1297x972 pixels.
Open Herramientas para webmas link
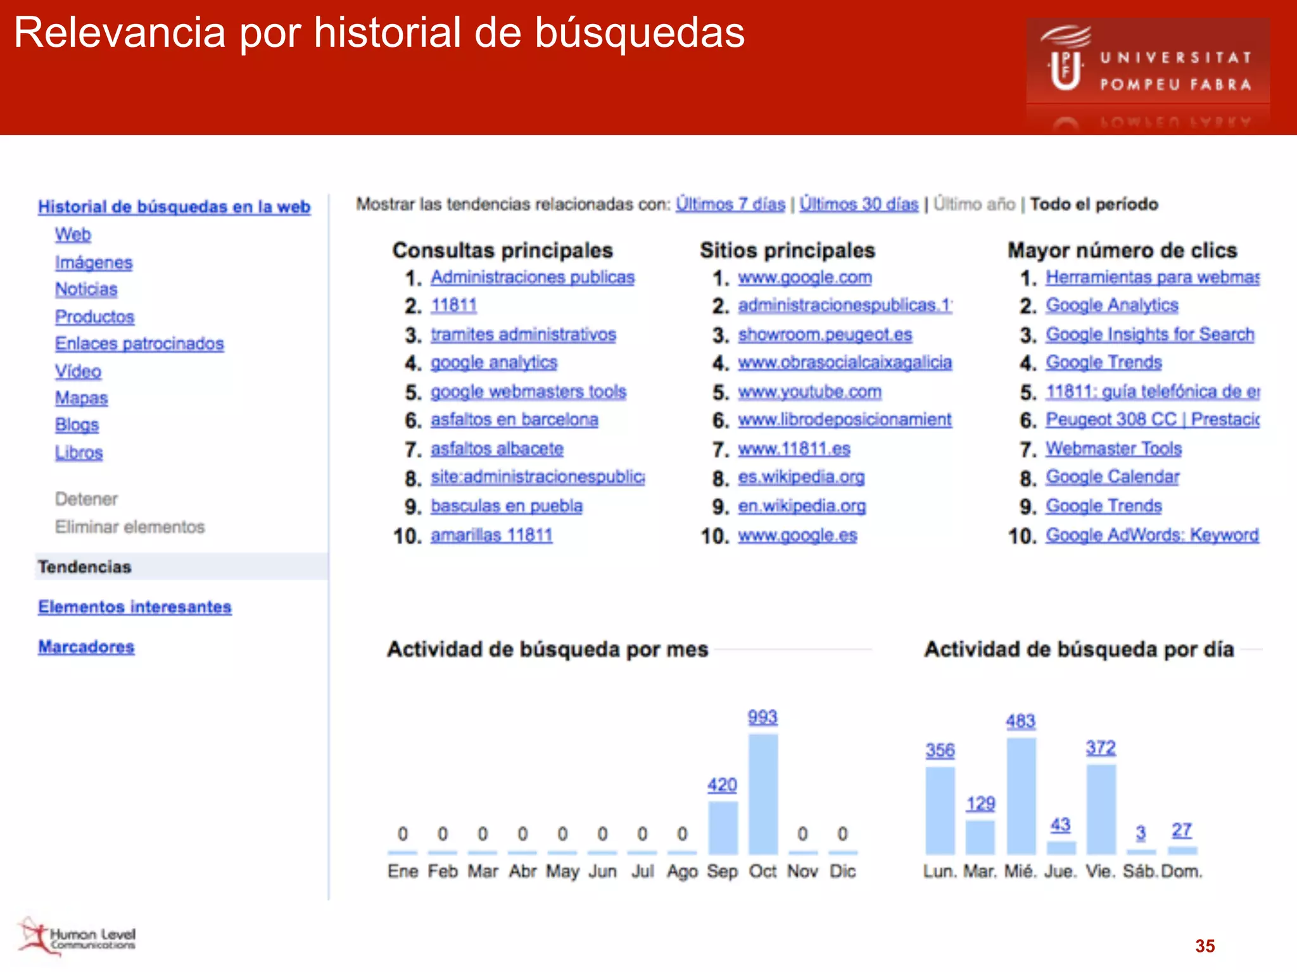(1153, 277)
